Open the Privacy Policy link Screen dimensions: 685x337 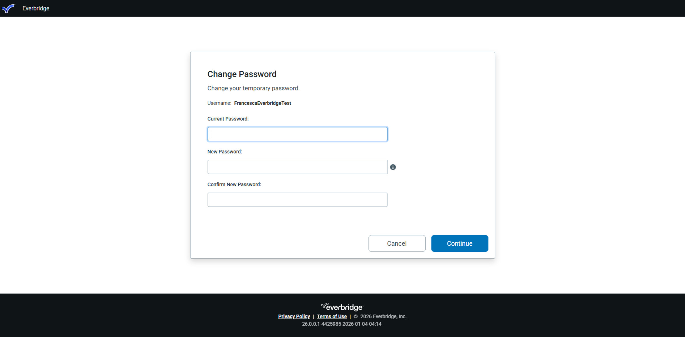coord(294,316)
